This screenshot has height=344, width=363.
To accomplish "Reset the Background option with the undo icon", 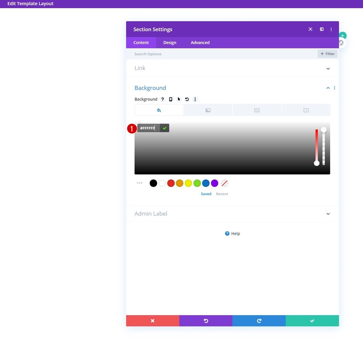I will [187, 99].
